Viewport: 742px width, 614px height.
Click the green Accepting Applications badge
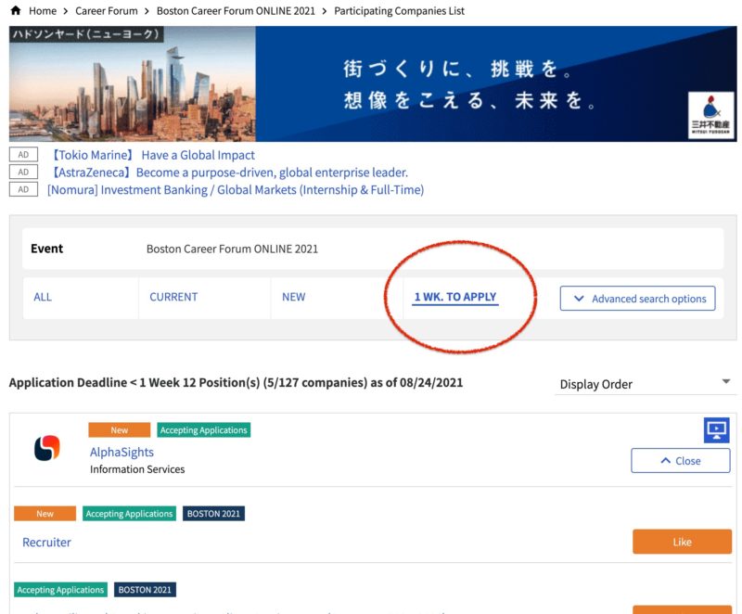pos(204,429)
